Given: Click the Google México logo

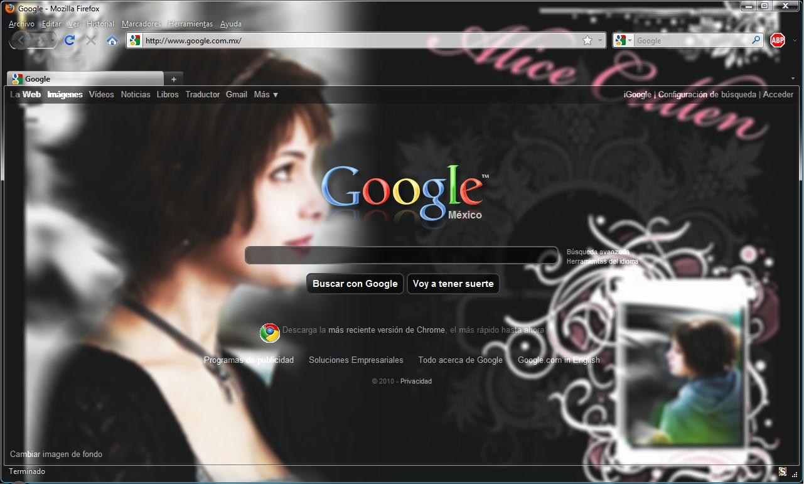Looking at the screenshot, I should tap(404, 193).
